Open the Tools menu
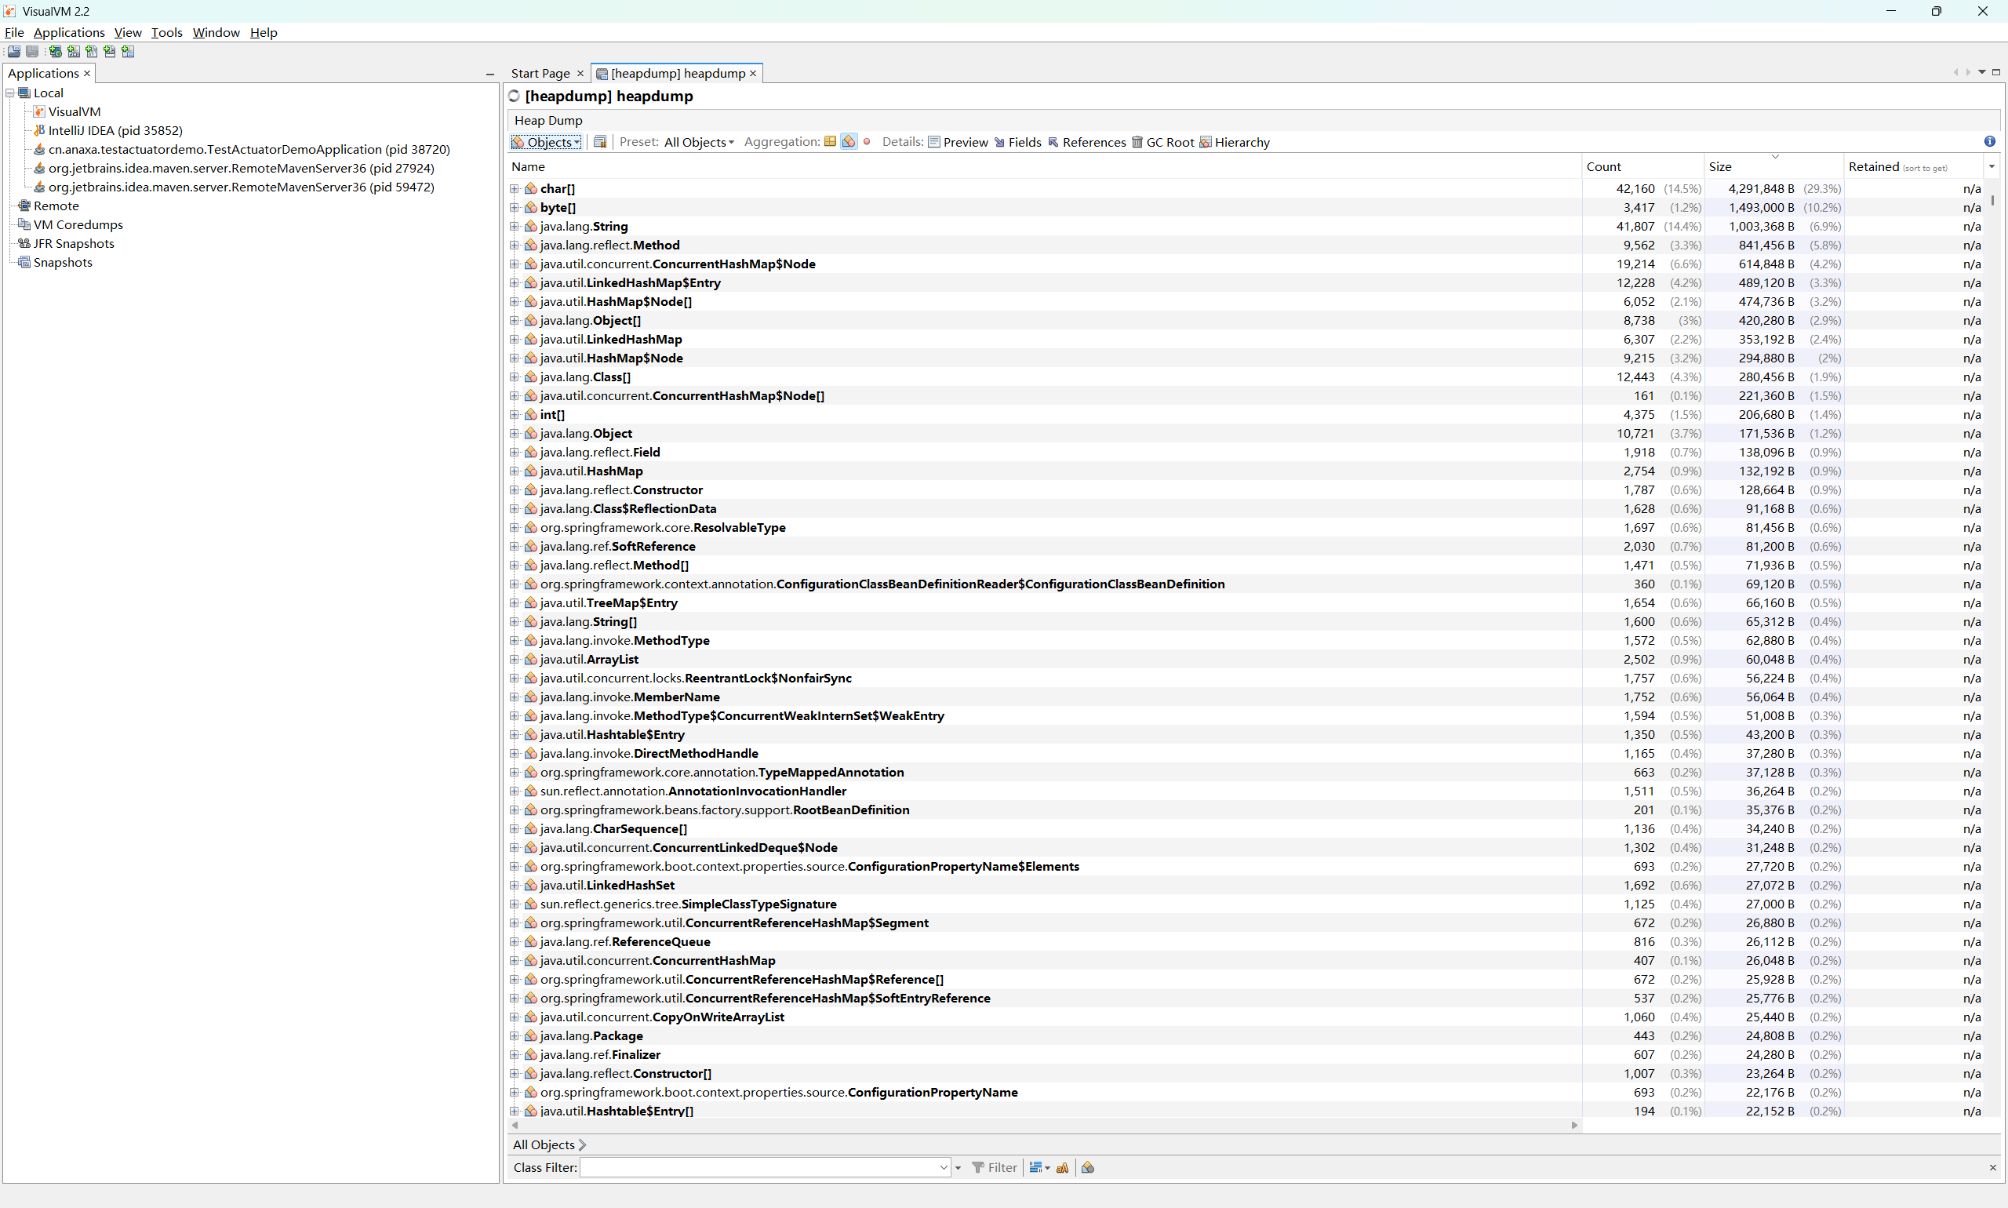This screenshot has width=2008, height=1208. coord(166,33)
